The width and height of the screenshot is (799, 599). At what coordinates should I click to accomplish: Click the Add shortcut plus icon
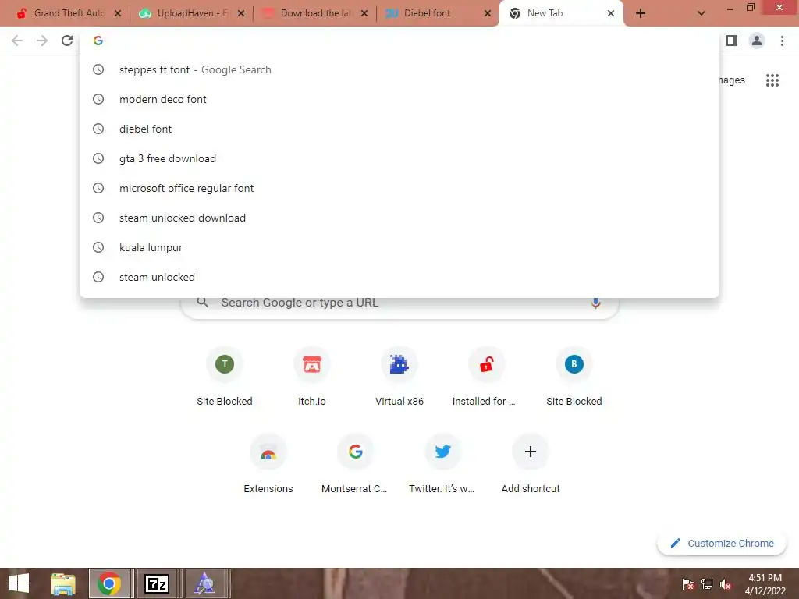tap(531, 452)
